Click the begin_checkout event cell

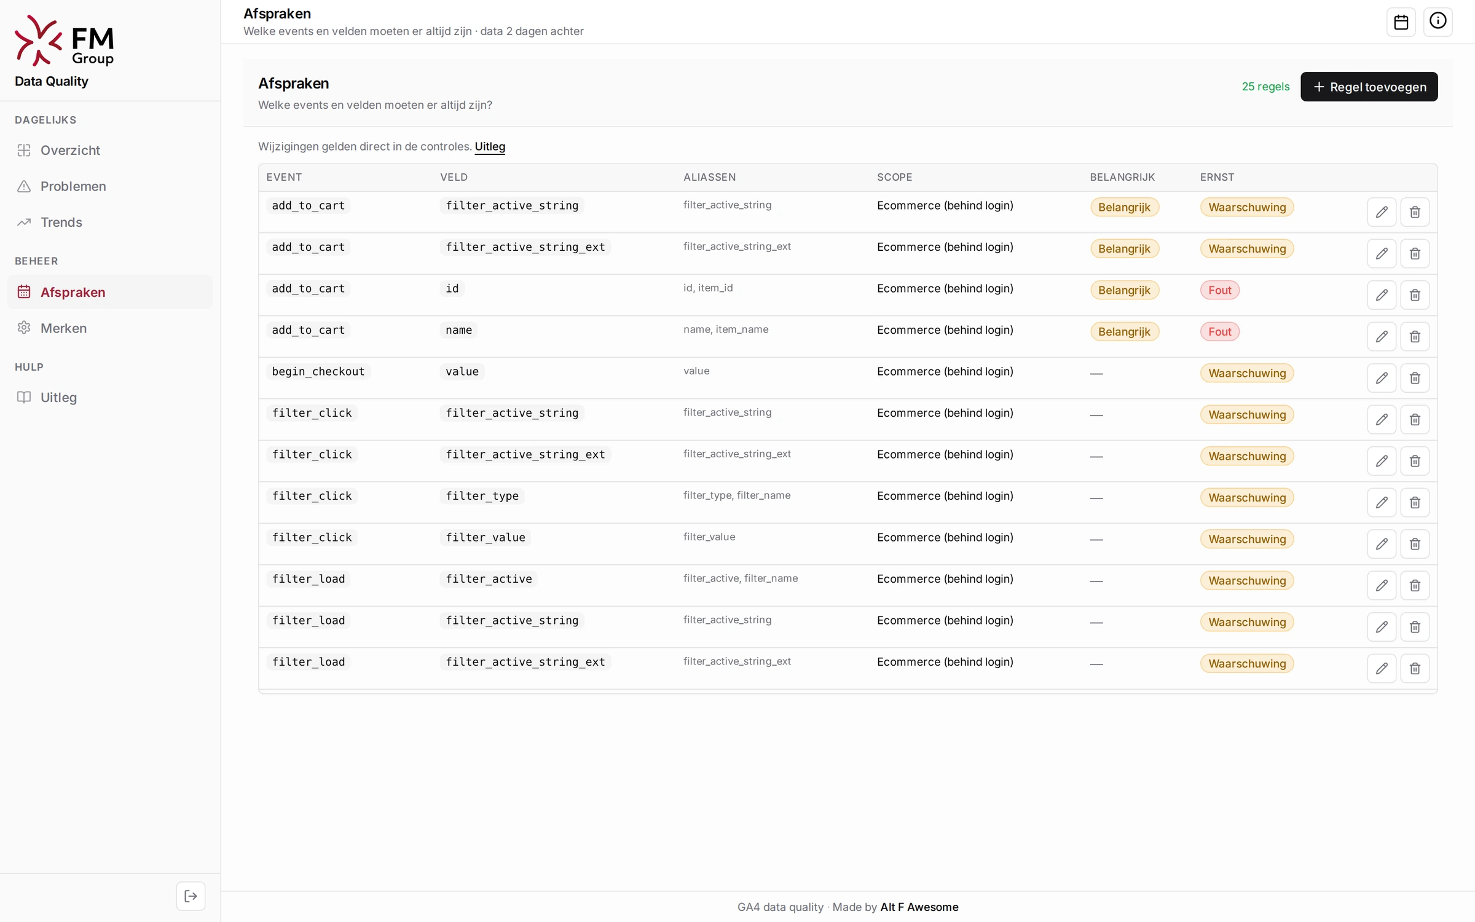[318, 371]
